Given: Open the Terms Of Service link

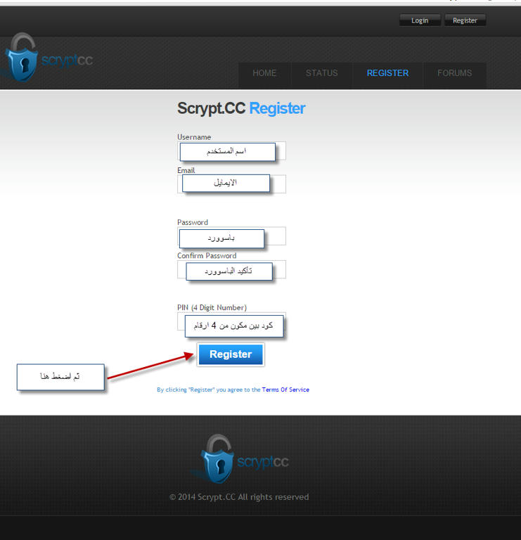Looking at the screenshot, I should tap(285, 390).
